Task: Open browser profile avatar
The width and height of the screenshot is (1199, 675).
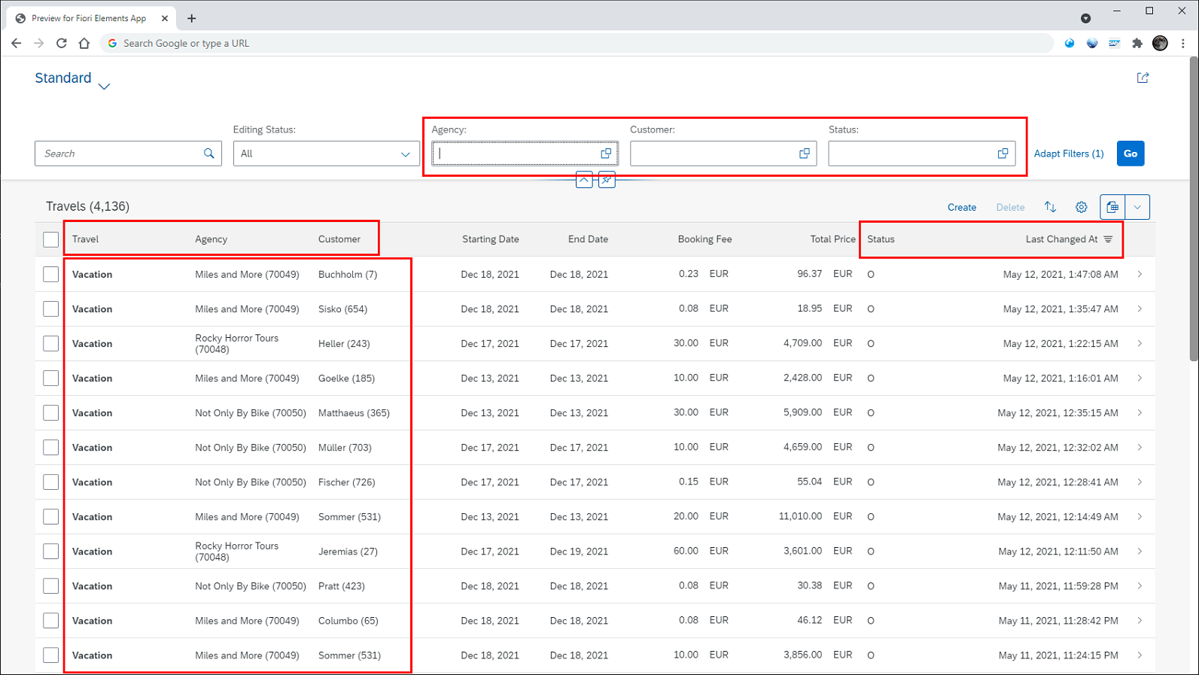Action: pos(1160,43)
